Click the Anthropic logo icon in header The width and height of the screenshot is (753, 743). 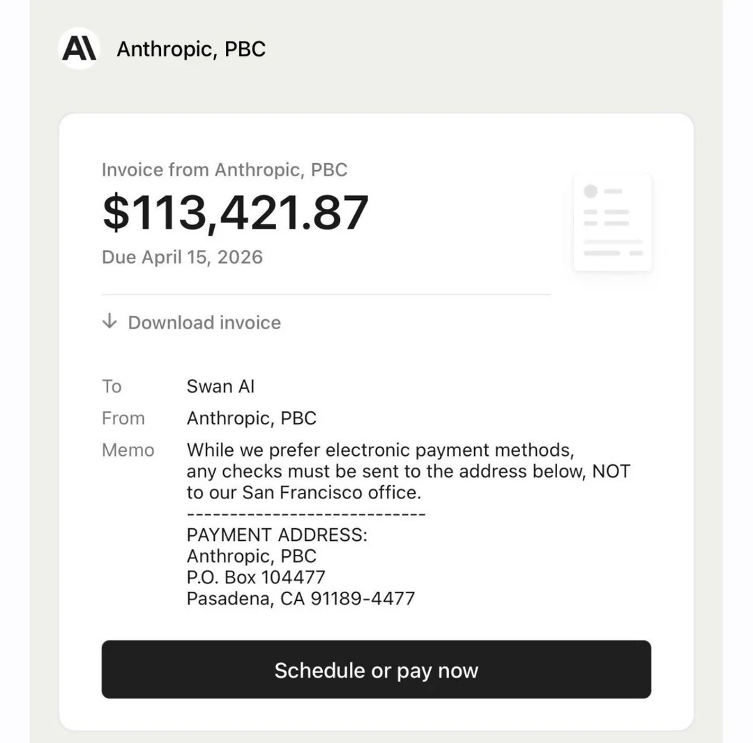coord(79,49)
